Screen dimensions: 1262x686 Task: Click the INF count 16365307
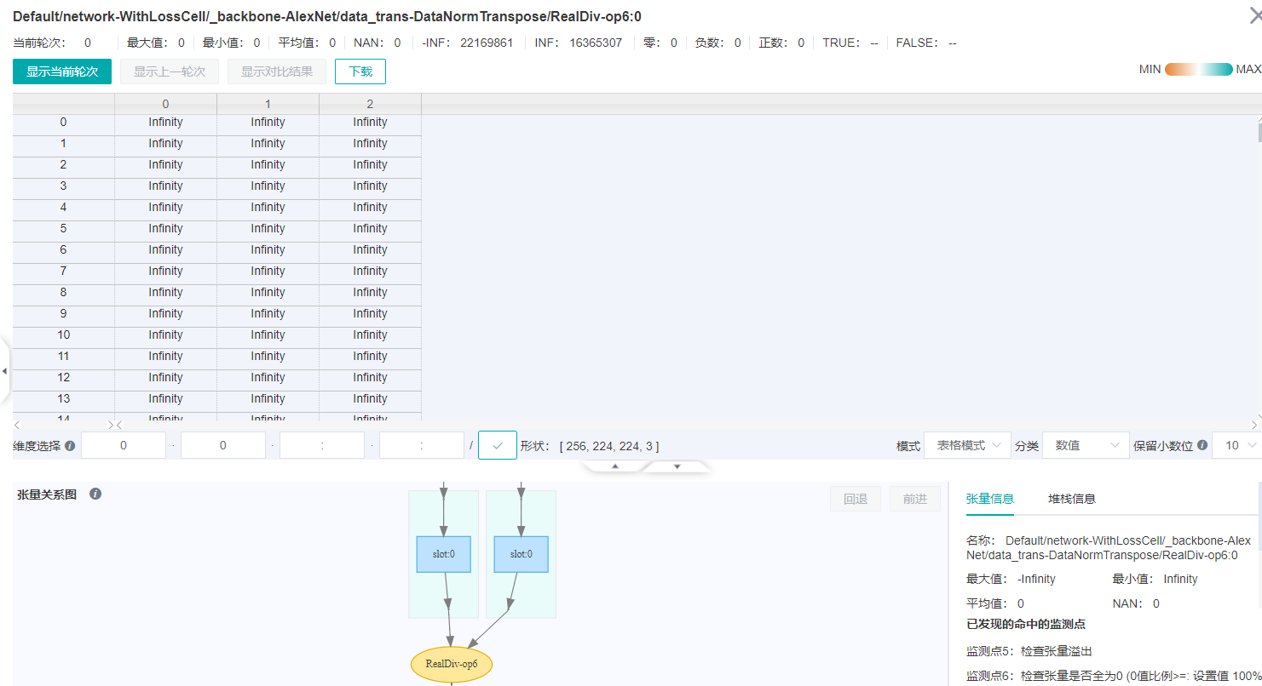596,43
